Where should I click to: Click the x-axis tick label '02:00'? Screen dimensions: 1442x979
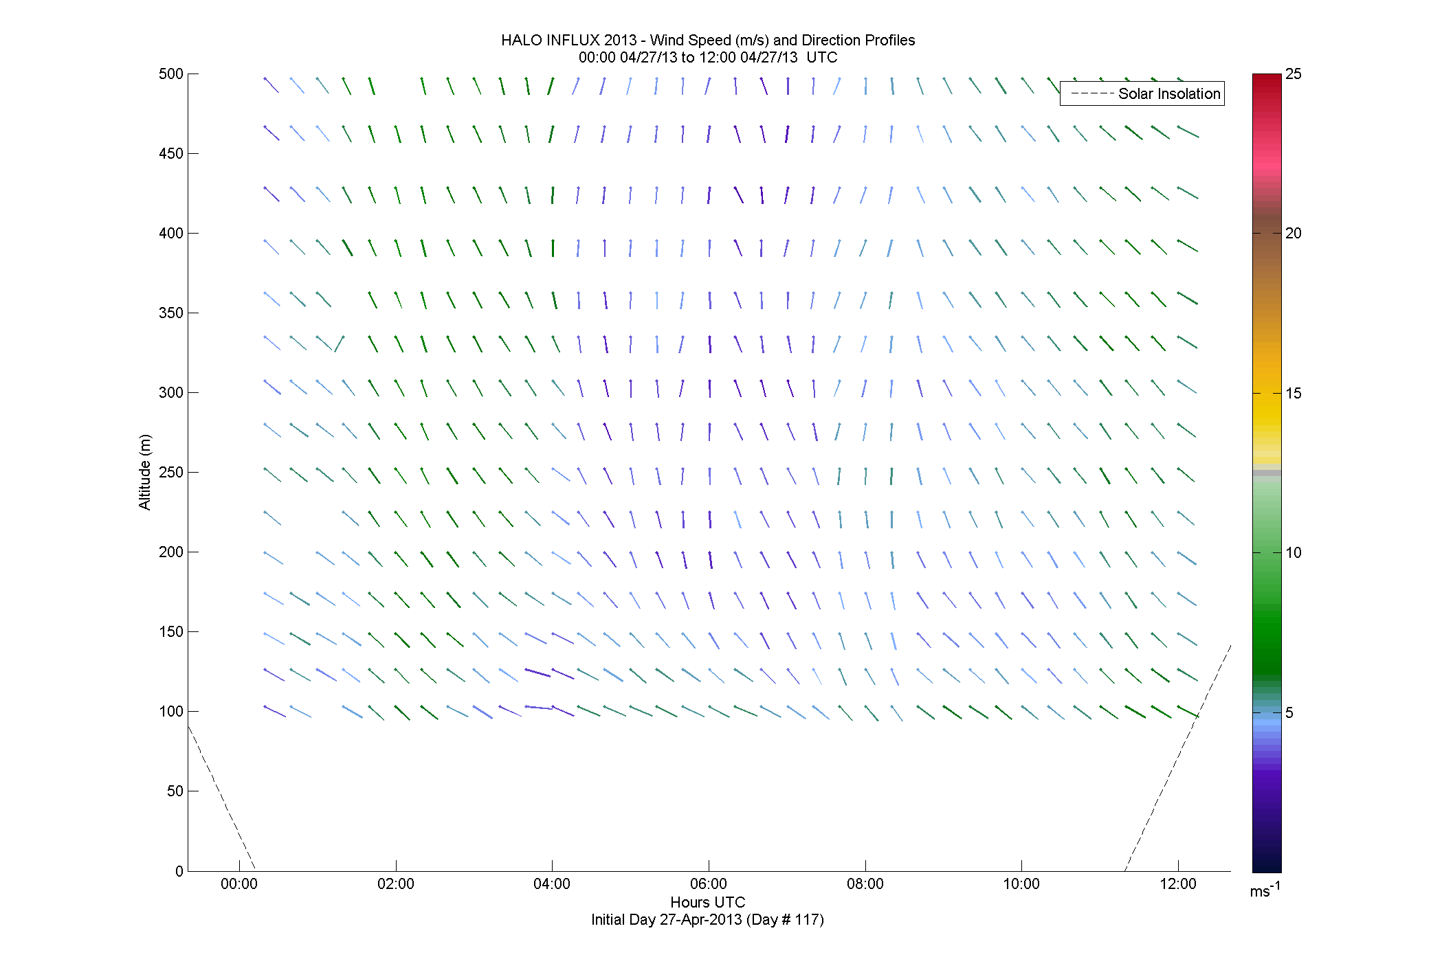pyautogui.click(x=396, y=884)
